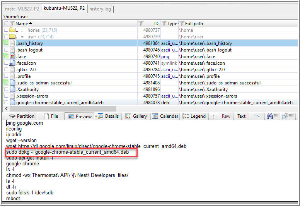Switch to the history.log tab
Image resolution: width=300 pixels, height=206 pixels.
[100, 8]
